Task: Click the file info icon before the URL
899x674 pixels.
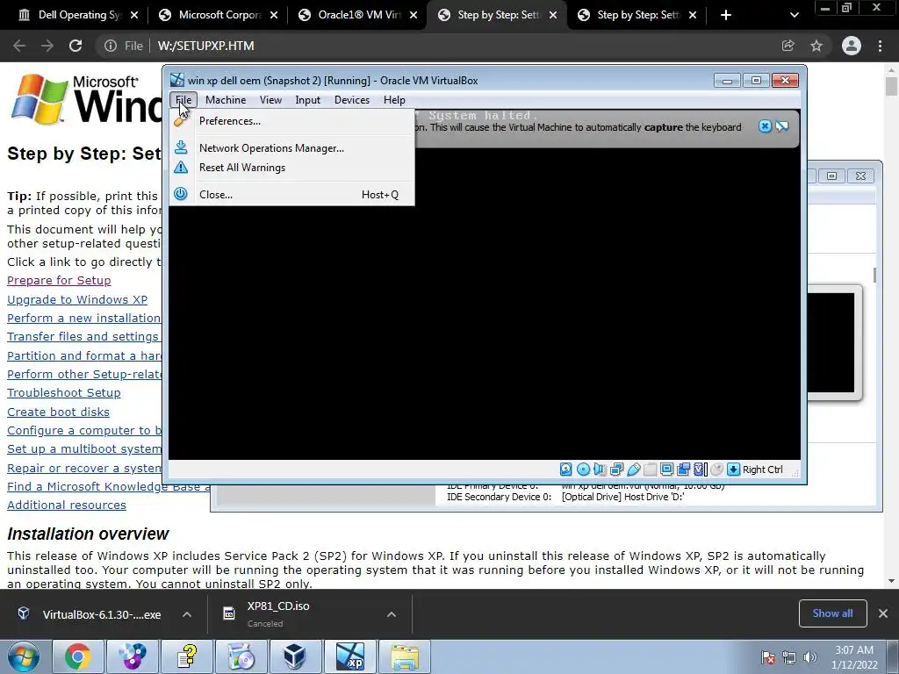Action: coord(110,46)
